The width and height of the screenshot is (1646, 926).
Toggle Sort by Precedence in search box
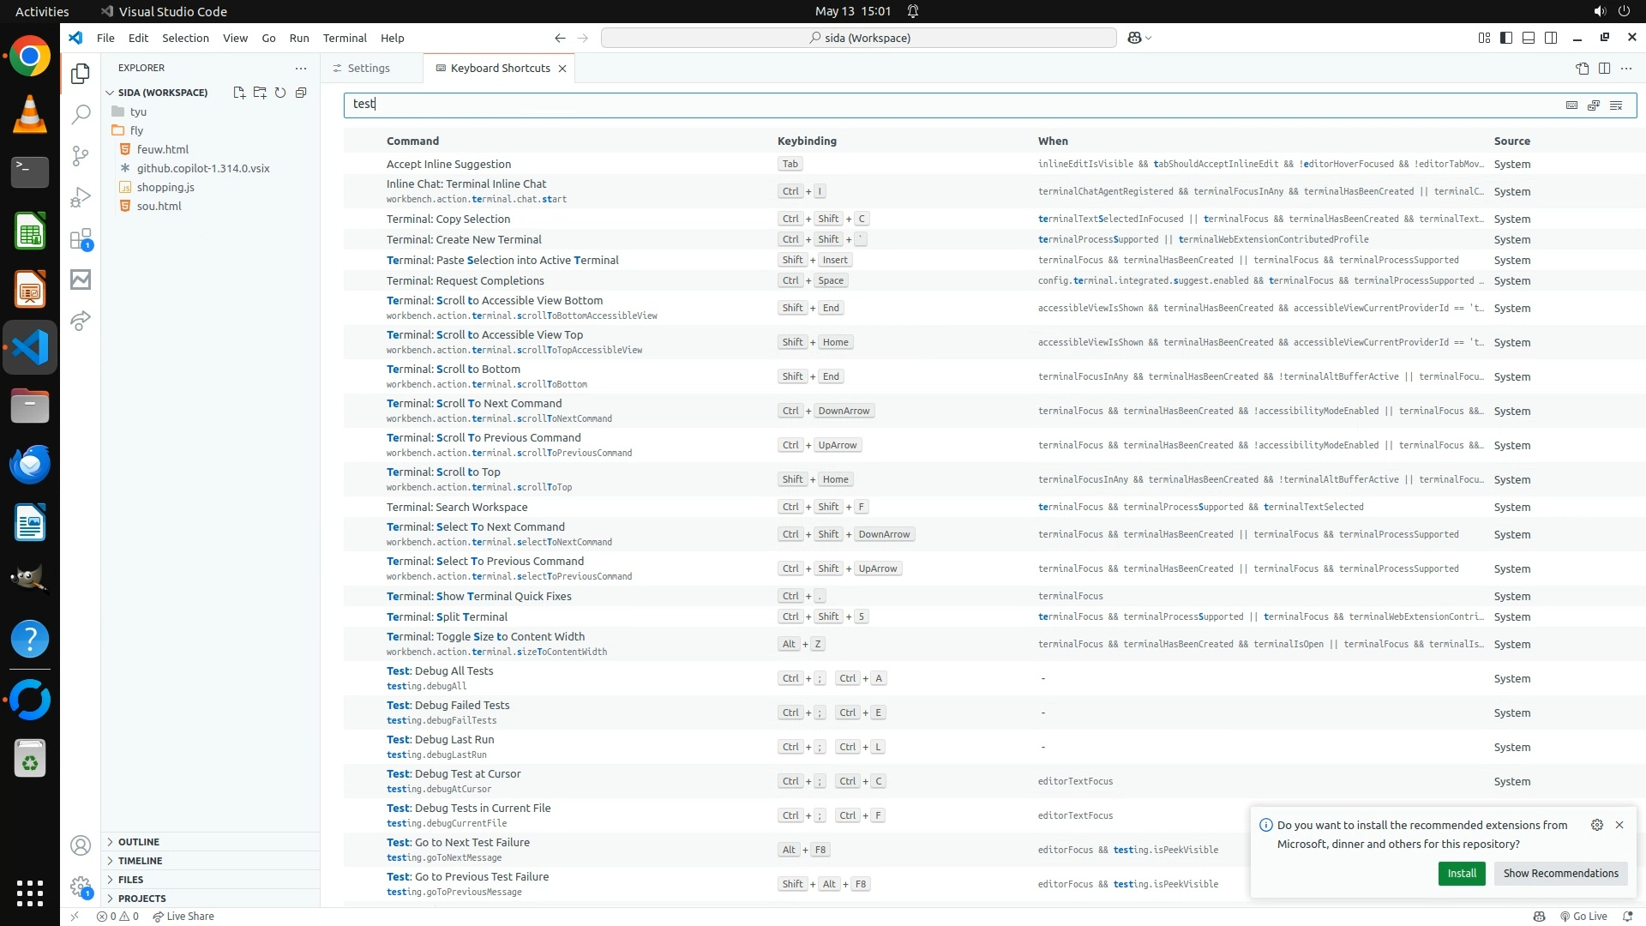pyautogui.click(x=1594, y=105)
